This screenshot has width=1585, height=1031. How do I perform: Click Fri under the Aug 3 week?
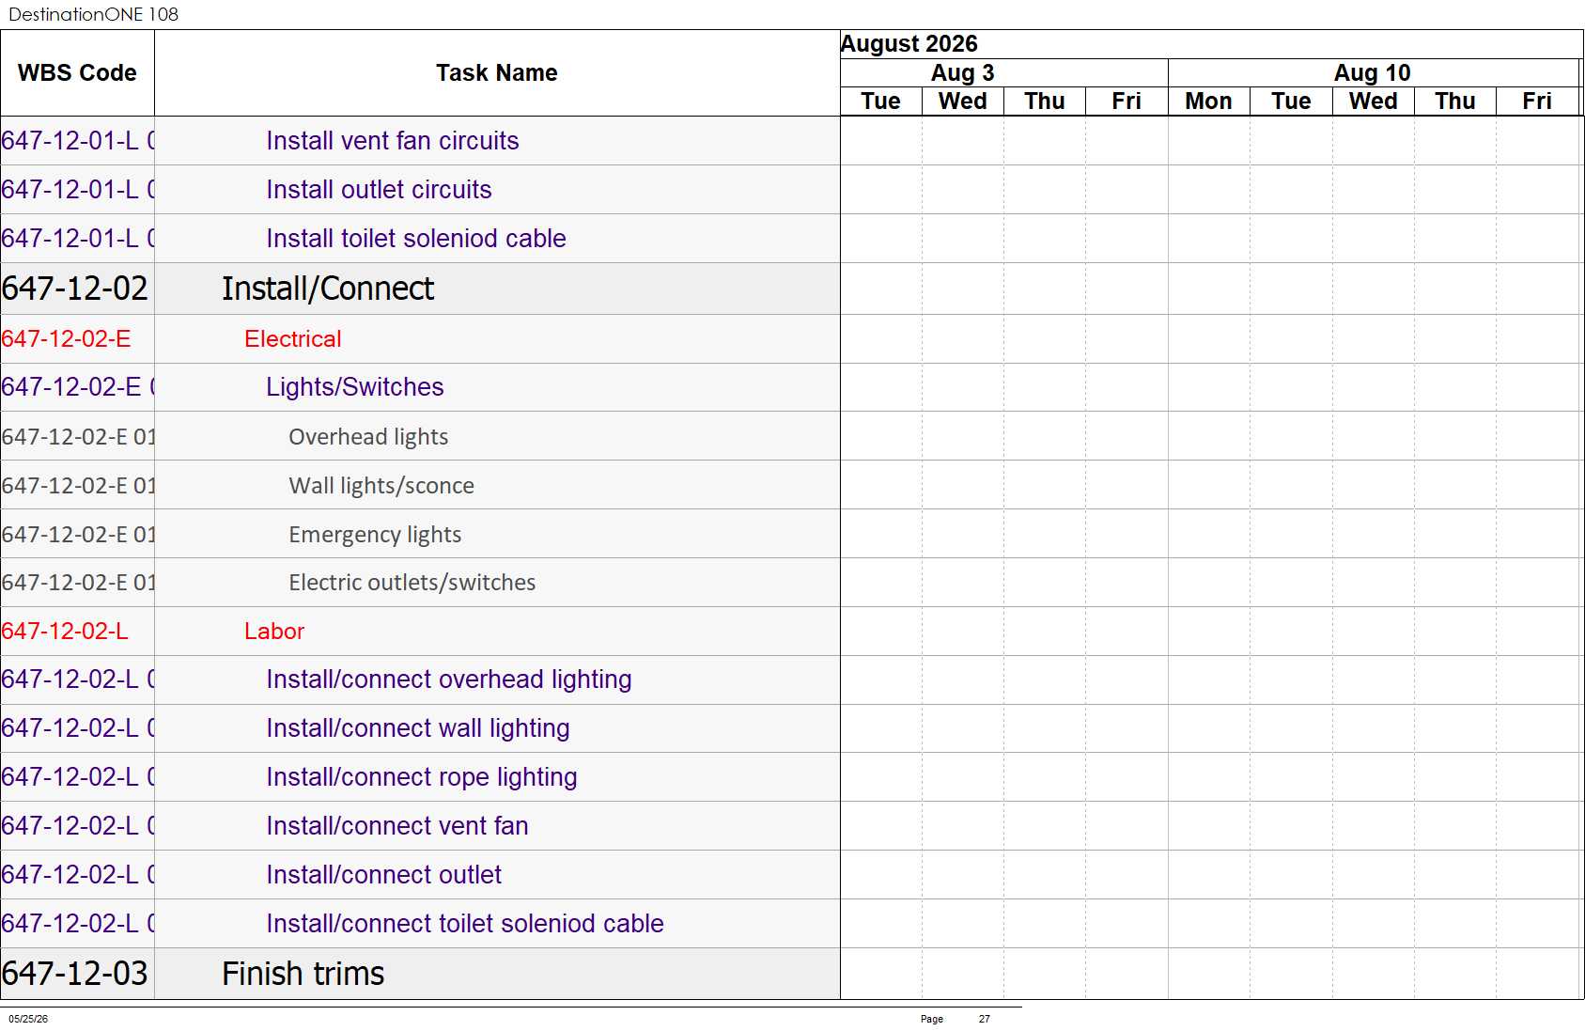pos(1127,101)
